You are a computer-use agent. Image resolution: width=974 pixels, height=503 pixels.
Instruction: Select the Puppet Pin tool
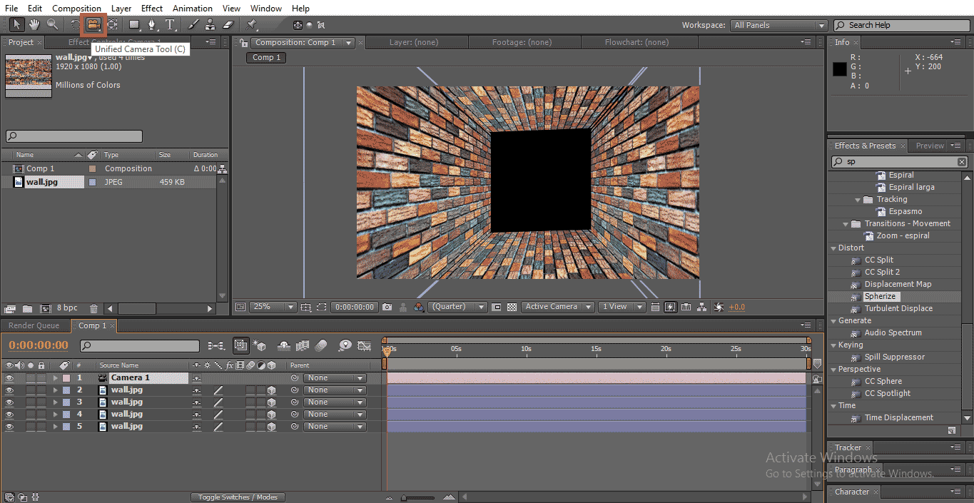(253, 25)
